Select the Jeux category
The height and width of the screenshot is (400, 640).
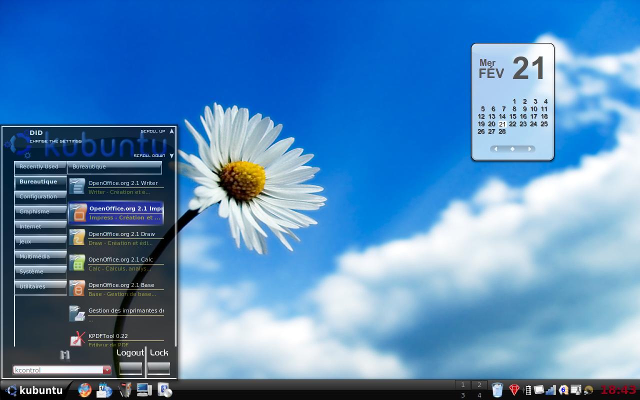coord(40,242)
